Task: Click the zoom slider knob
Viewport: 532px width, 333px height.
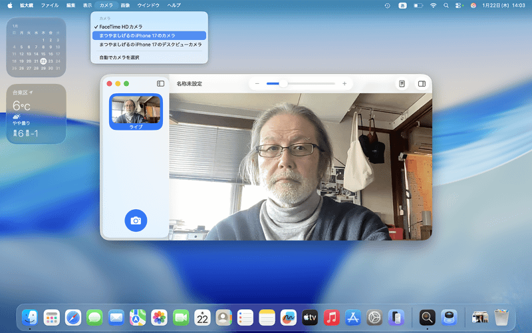Action: tap(283, 84)
